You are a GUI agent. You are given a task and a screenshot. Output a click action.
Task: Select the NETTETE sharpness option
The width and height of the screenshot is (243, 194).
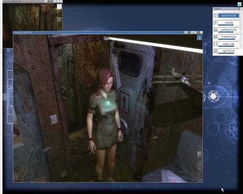(x=228, y=51)
